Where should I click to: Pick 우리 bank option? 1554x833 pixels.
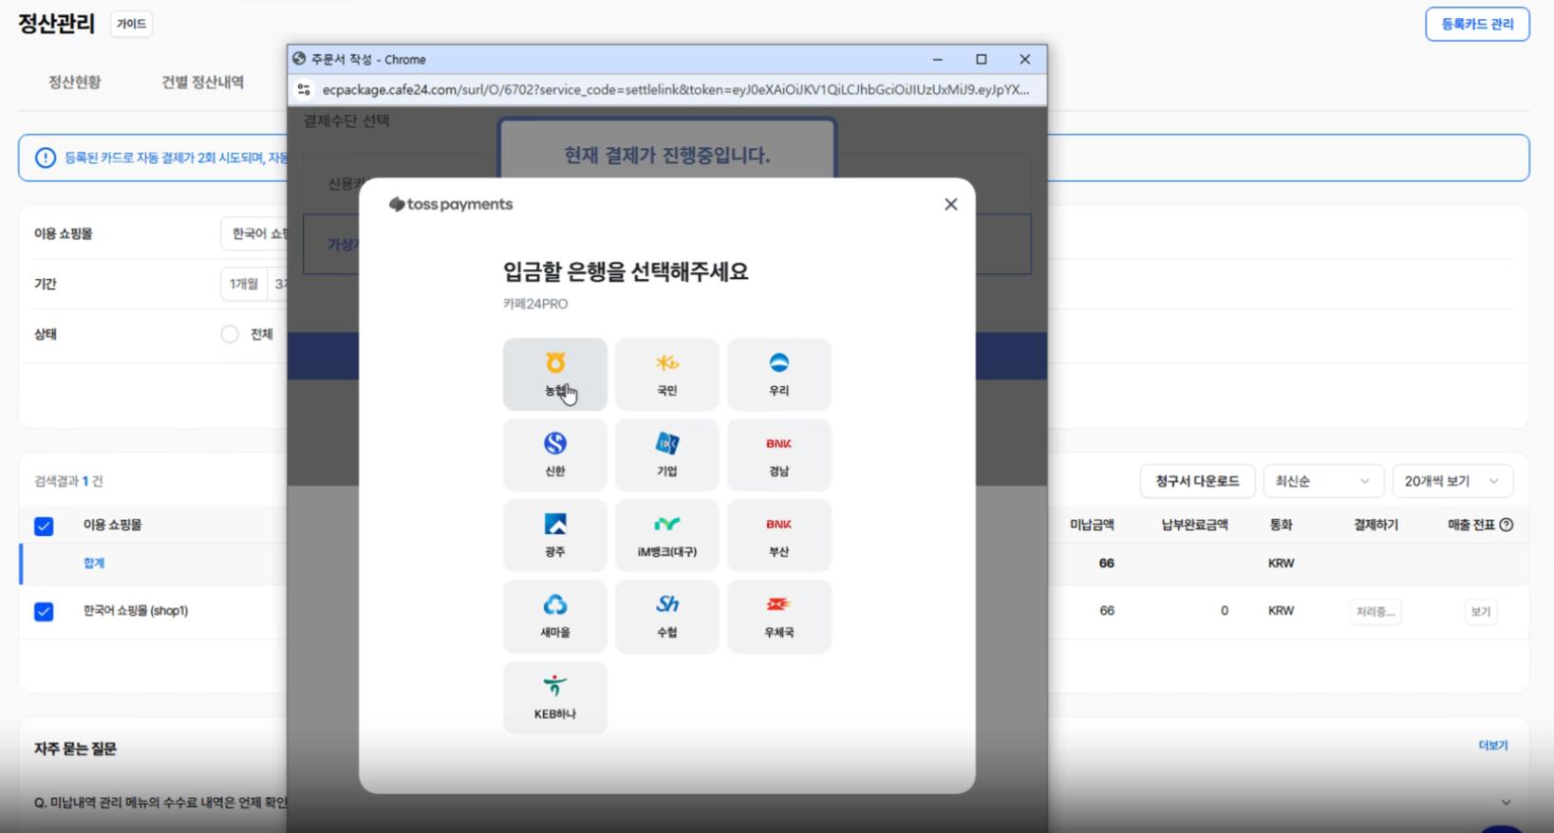pos(778,375)
